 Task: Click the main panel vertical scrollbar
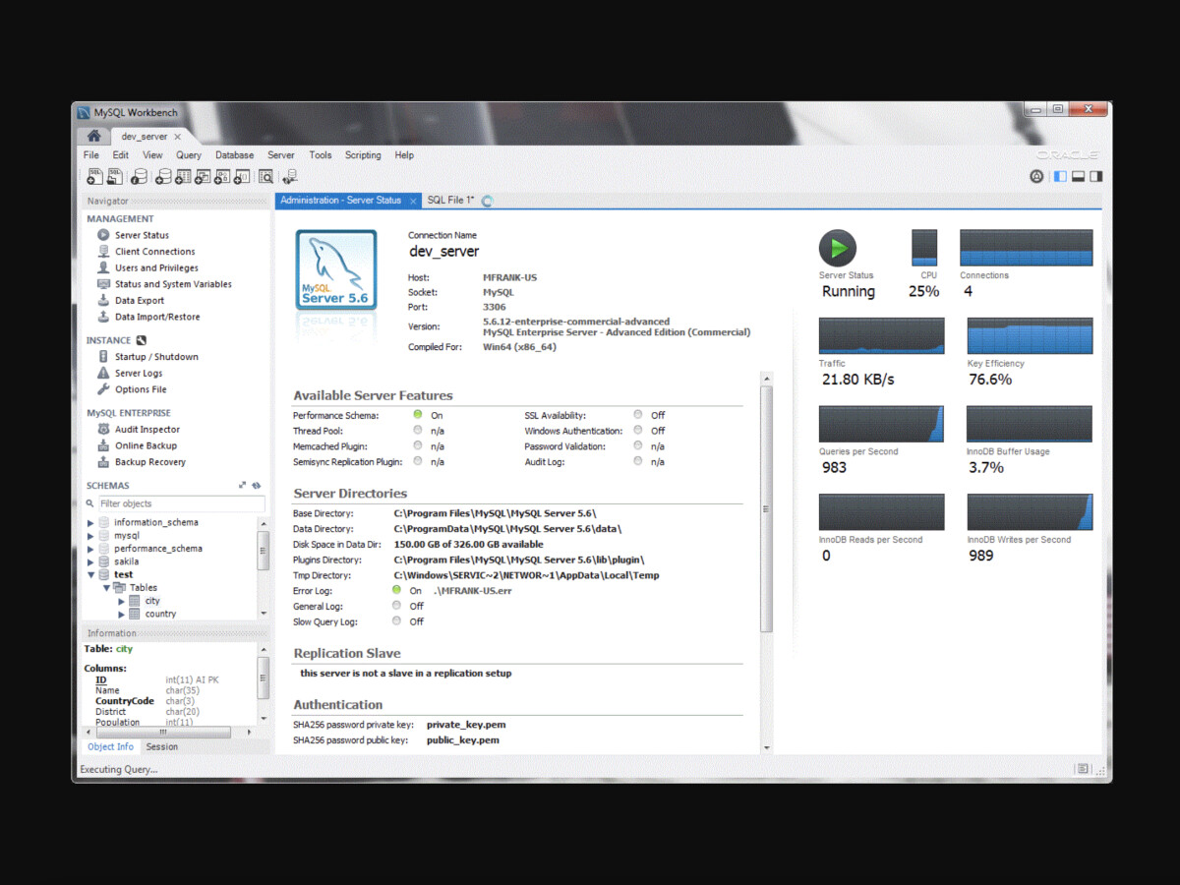tap(767, 507)
